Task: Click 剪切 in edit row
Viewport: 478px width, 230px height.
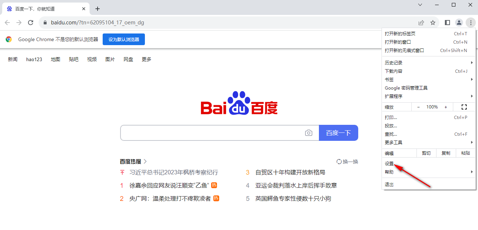Action: click(426, 153)
